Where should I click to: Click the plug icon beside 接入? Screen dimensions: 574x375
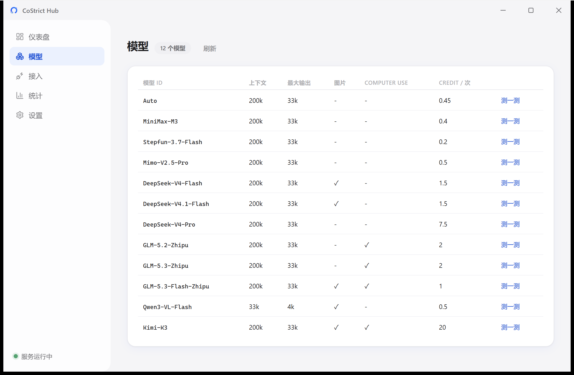pyautogui.click(x=20, y=76)
